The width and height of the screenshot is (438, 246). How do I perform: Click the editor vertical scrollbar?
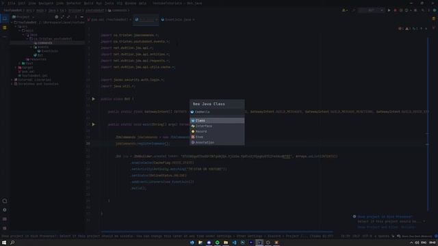[428, 124]
